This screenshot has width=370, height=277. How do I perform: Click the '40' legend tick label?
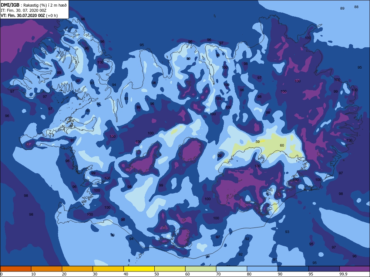click(x=126, y=274)
